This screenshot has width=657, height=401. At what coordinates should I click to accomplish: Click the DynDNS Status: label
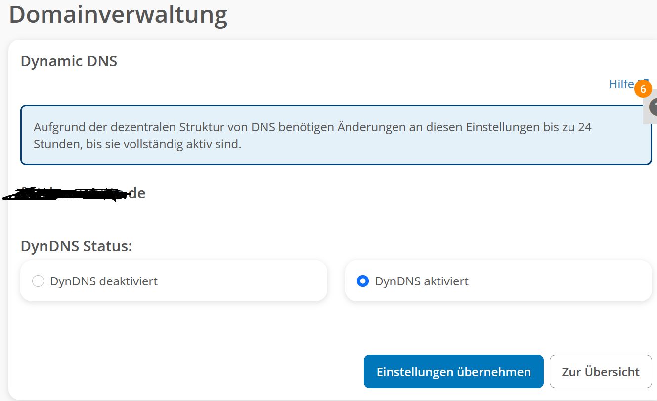point(77,246)
